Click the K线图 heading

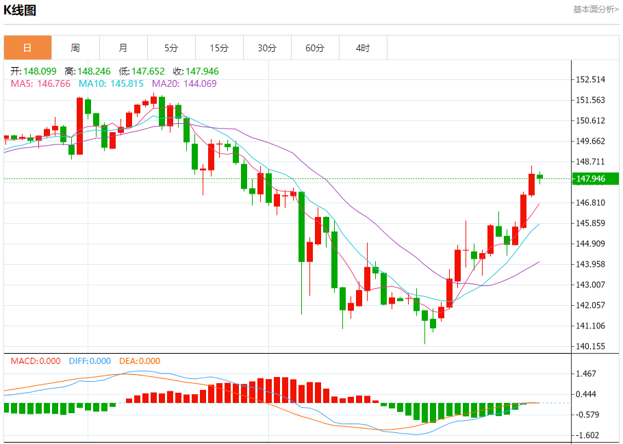(x=20, y=10)
